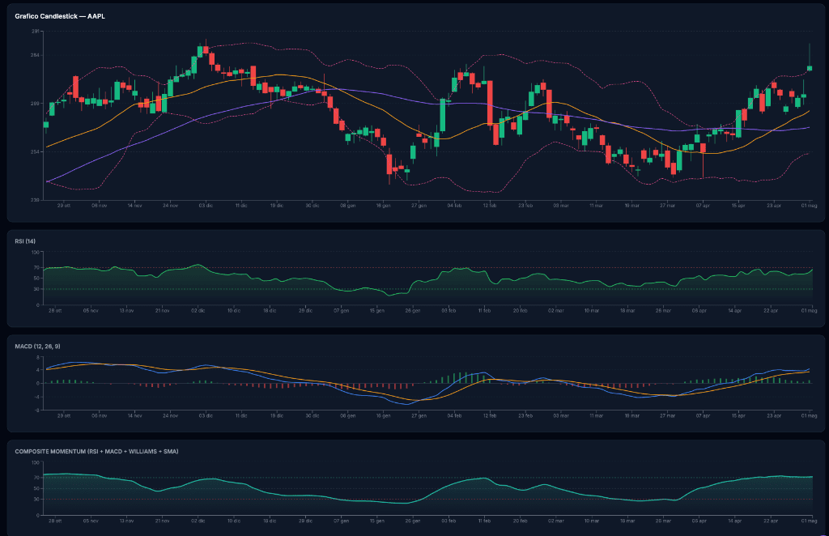
Task: Click '01 mag' date on candlestick chart axis
Action: coord(810,206)
